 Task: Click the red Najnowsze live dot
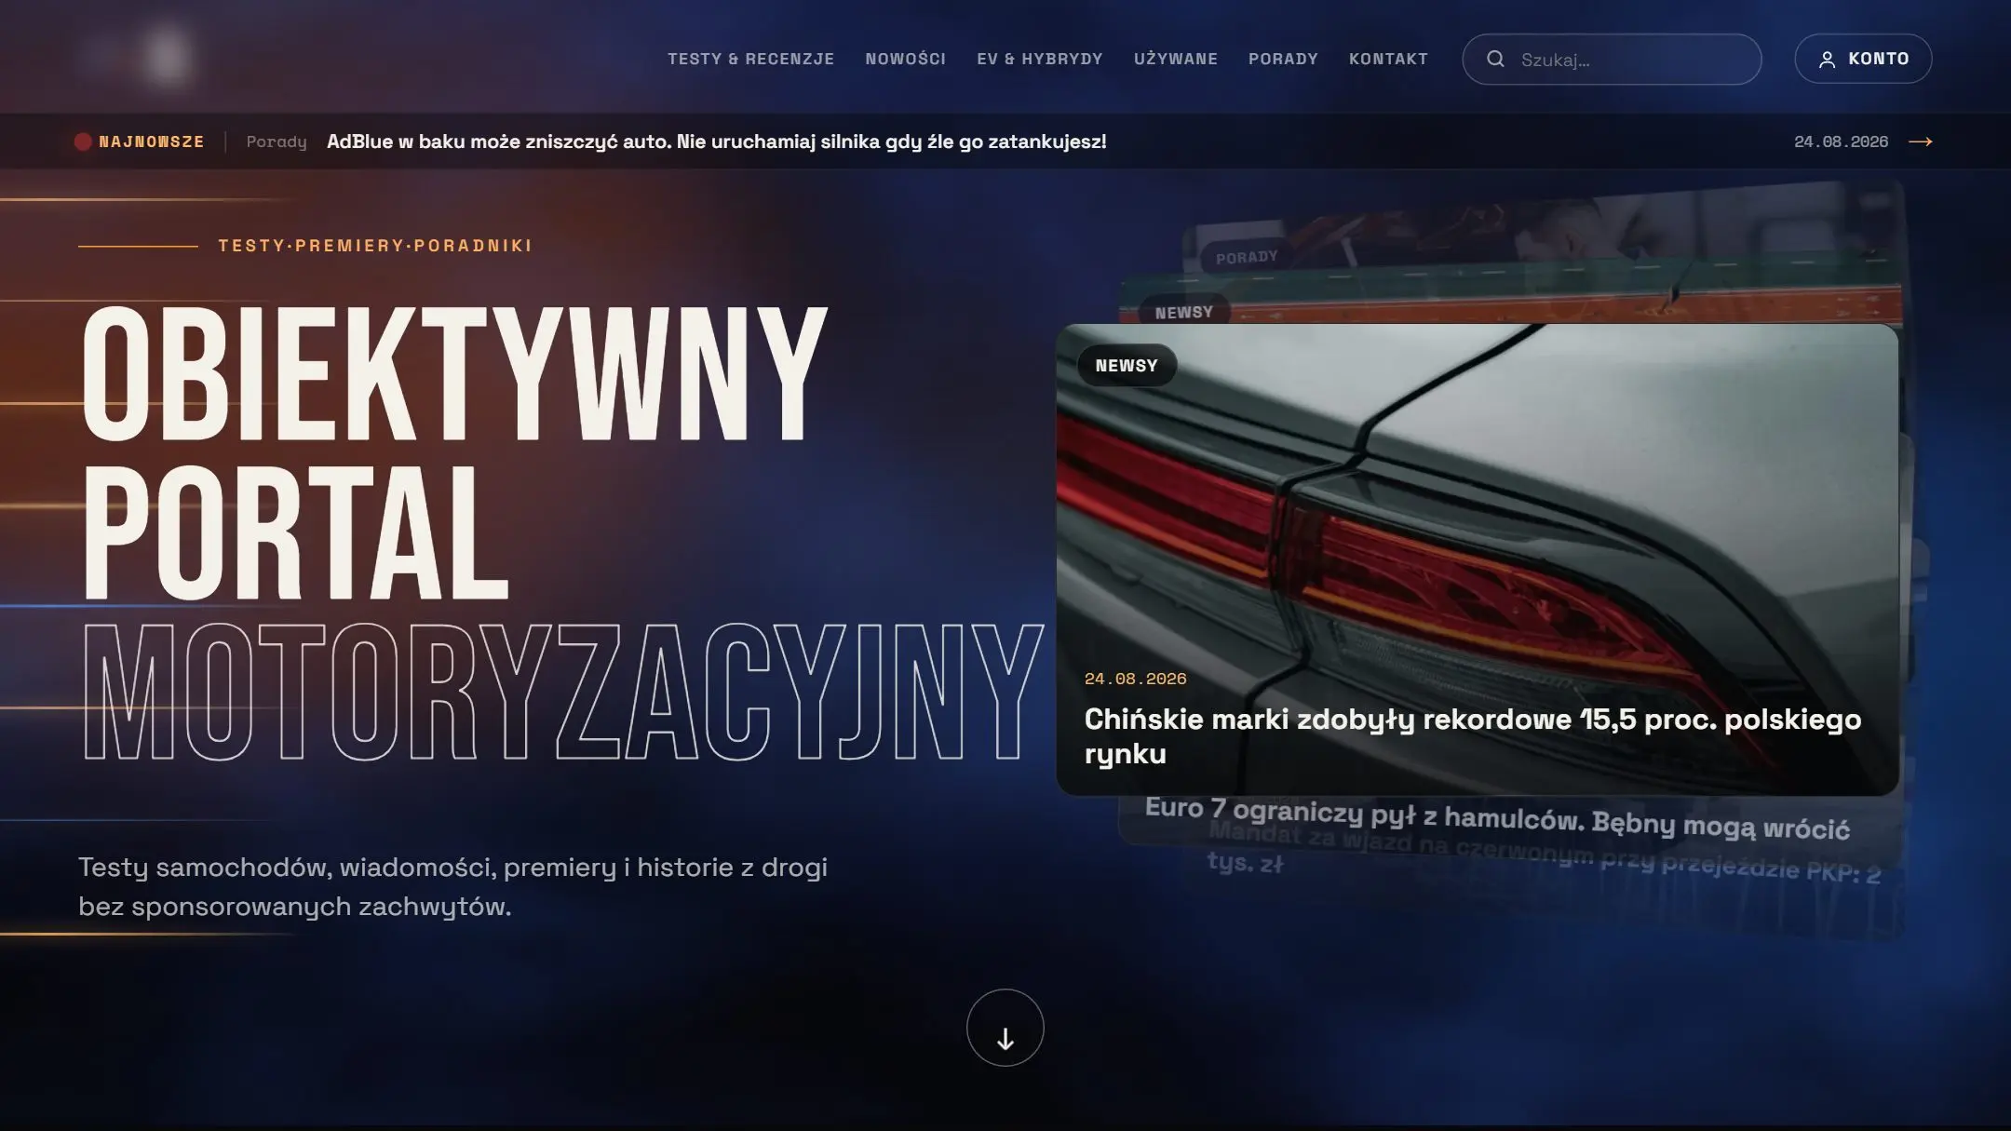pyautogui.click(x=83, y=141)
